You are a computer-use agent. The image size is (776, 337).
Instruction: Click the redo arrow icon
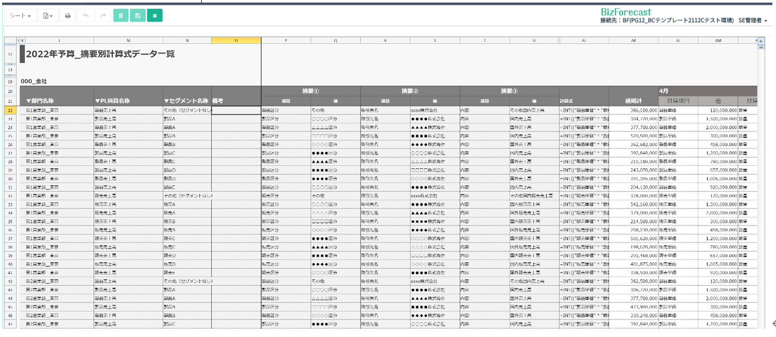point(103,16)
